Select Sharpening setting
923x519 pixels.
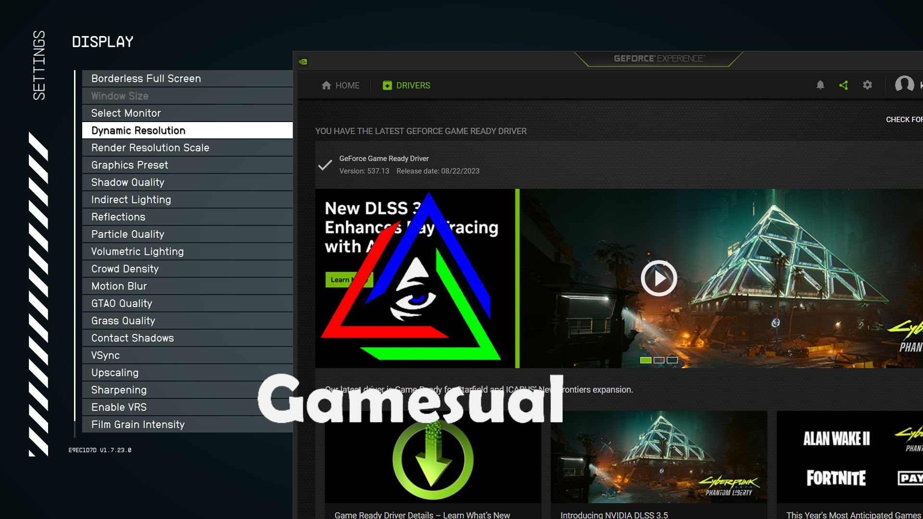[187, 390]
